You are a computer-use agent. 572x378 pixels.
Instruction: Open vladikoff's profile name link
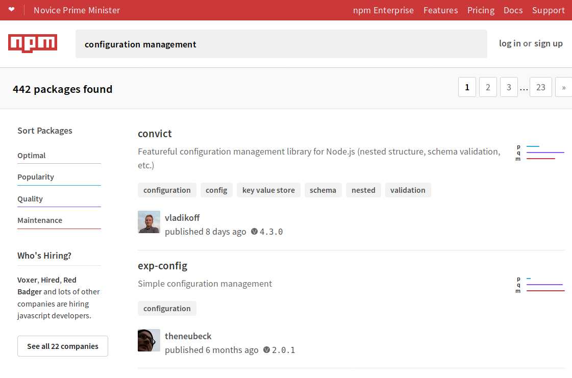[x=182, y=218]
